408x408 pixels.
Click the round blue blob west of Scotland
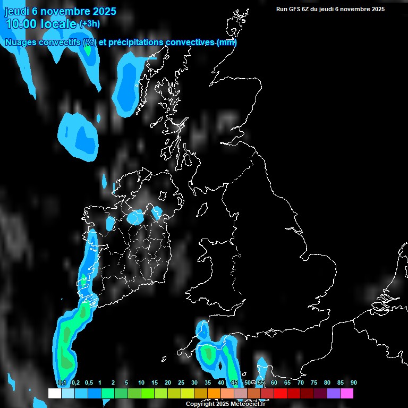[80, 135]
